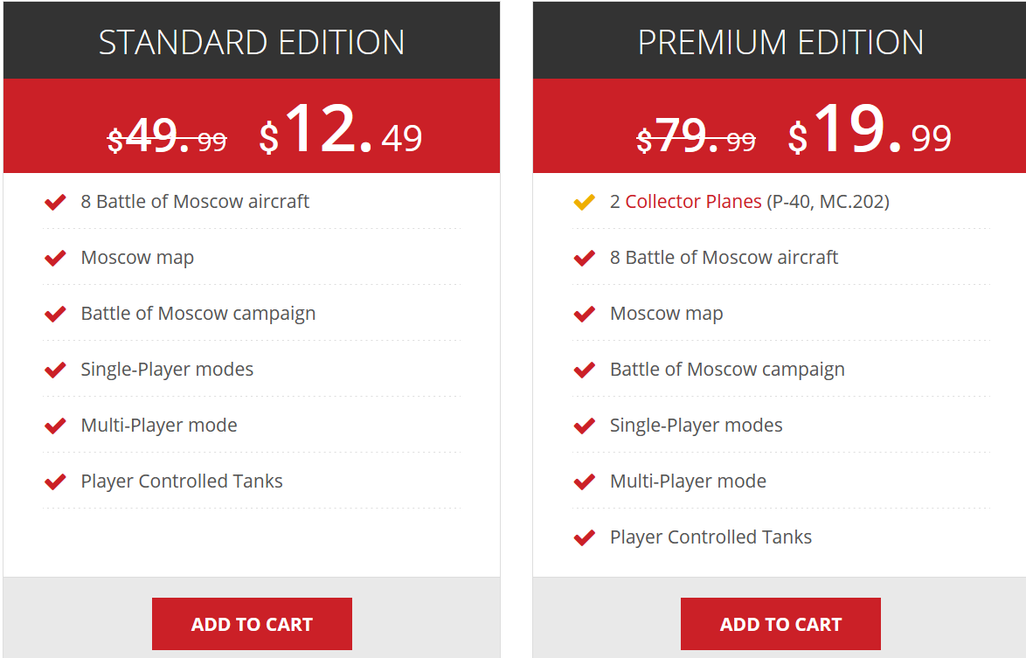Click the checkmark next to Standard Moscow map
Viewport: 1026px width, 658px height.
[x=55, y=258]
